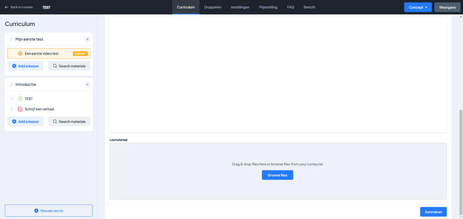Click plus icon in Introductie Add a lesson
463x219 pixels.
(x=14, y=122)
